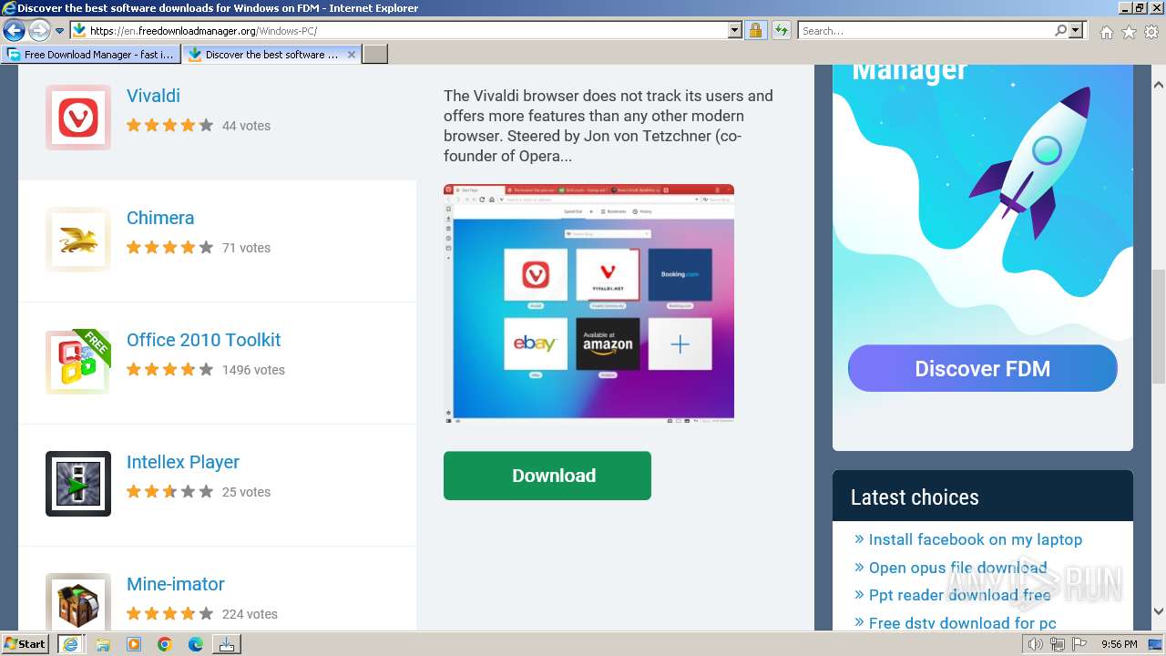Close the active browser tab
This screenshot has height=656, width=1166.
[352, 55]
